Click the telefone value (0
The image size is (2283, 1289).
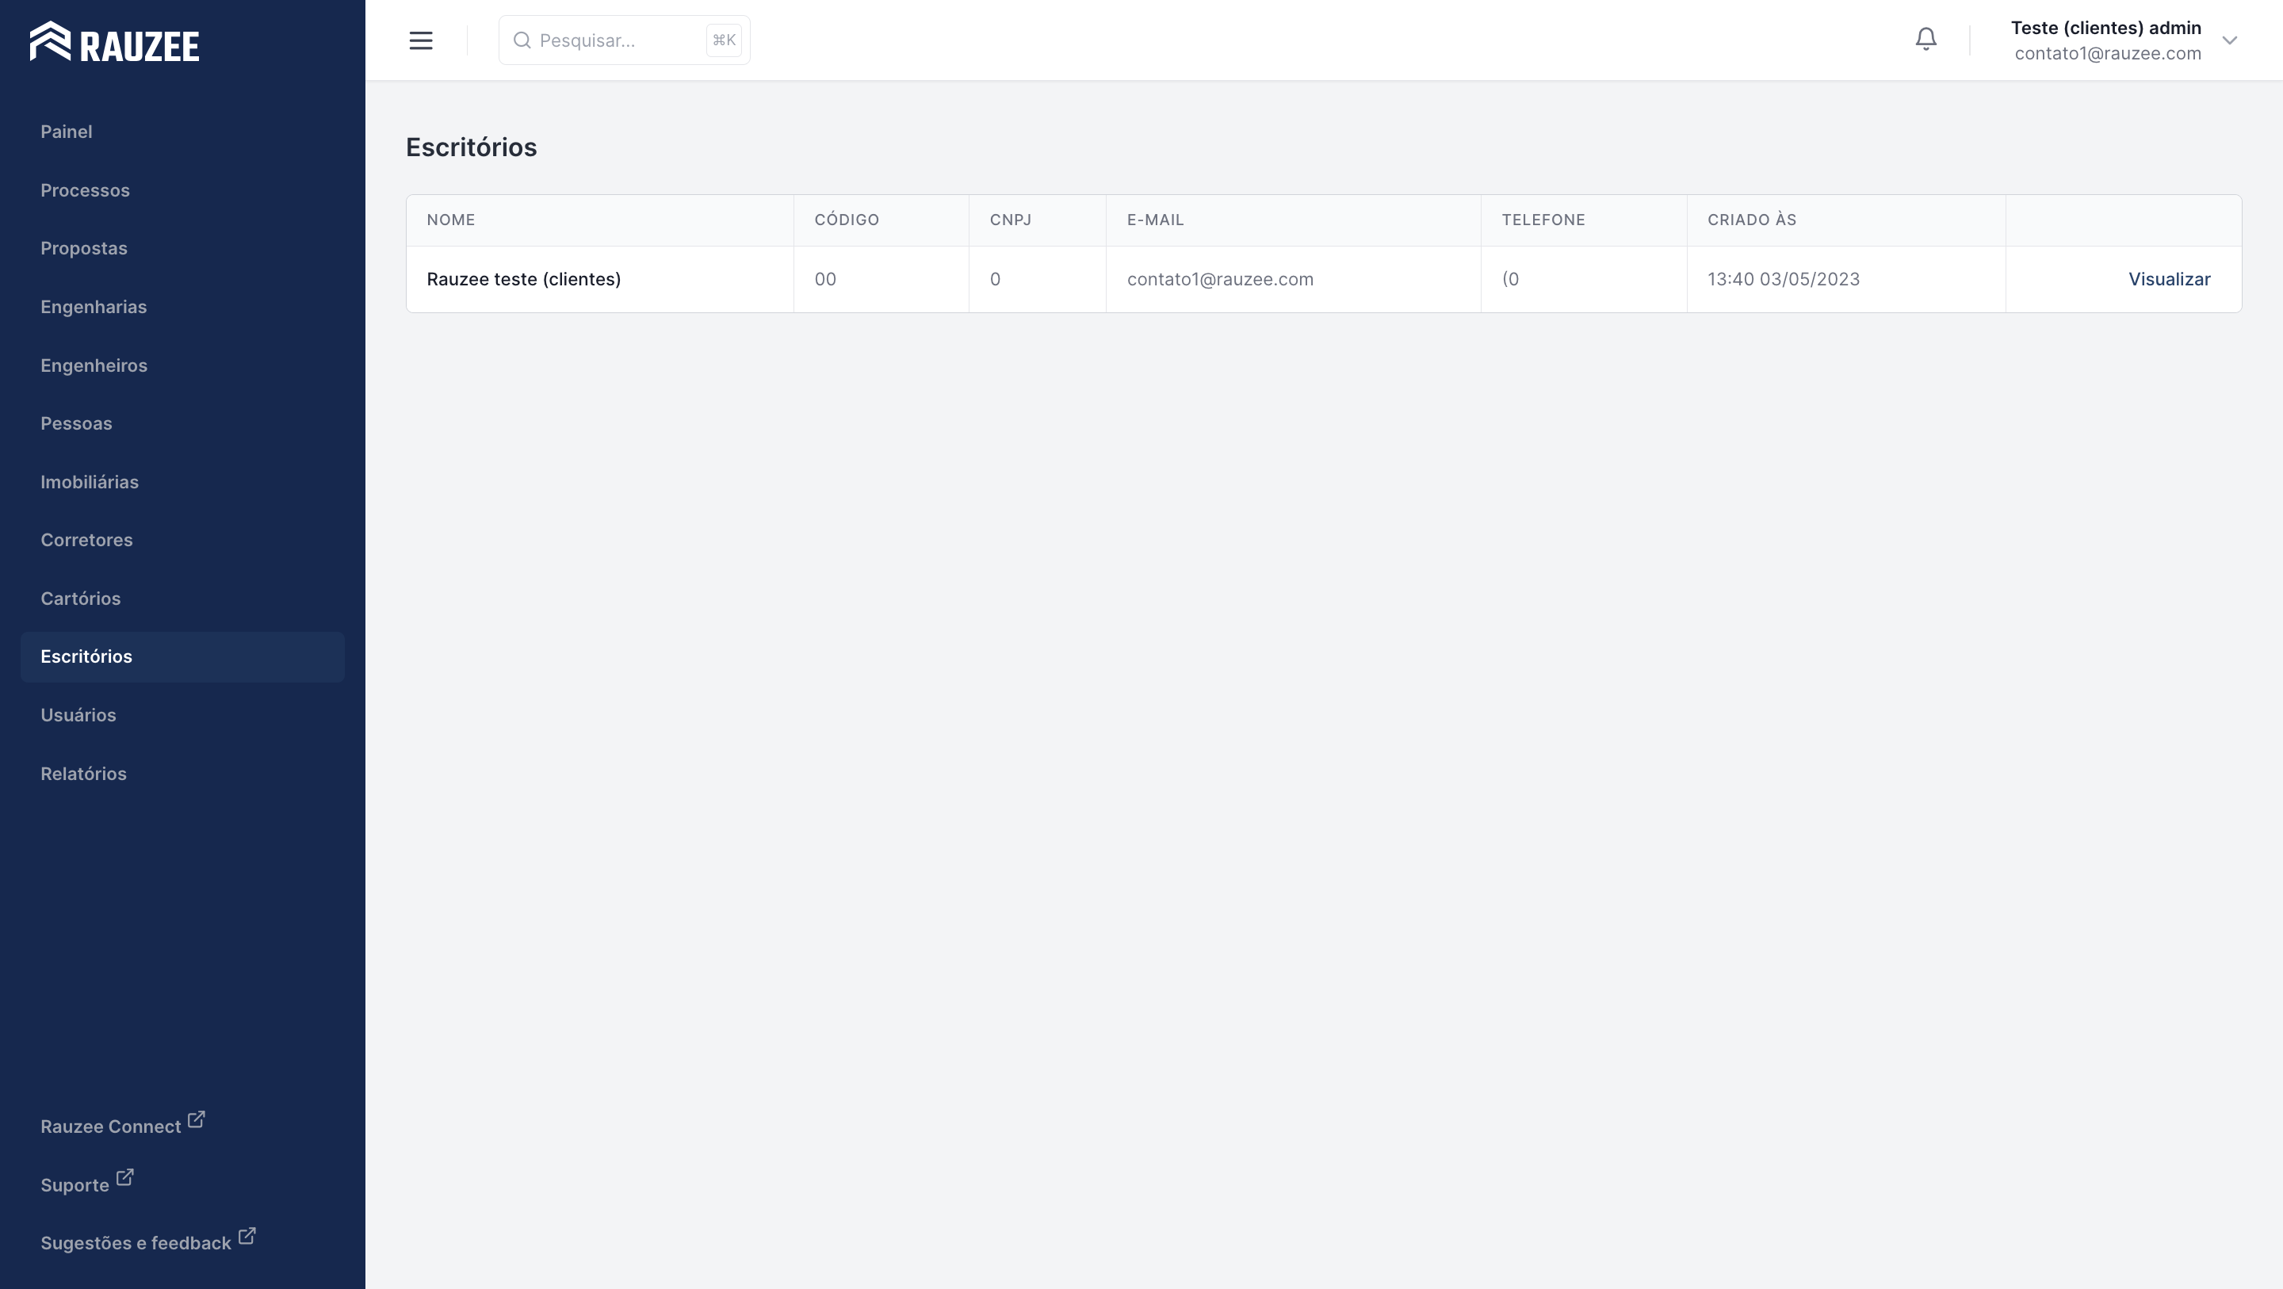click(1510, 279)
